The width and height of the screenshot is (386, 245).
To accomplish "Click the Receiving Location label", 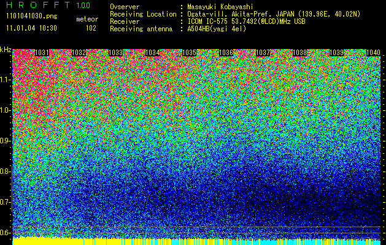I will pos(143,14).
